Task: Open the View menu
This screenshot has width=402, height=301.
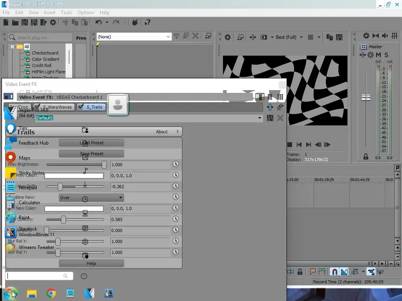Action: coord(33,13)
